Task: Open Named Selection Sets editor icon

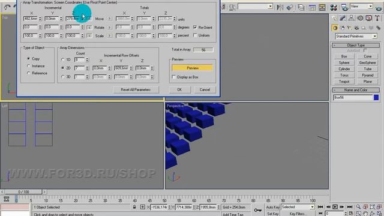Action: pyautogui.click(x=232, y=7)
